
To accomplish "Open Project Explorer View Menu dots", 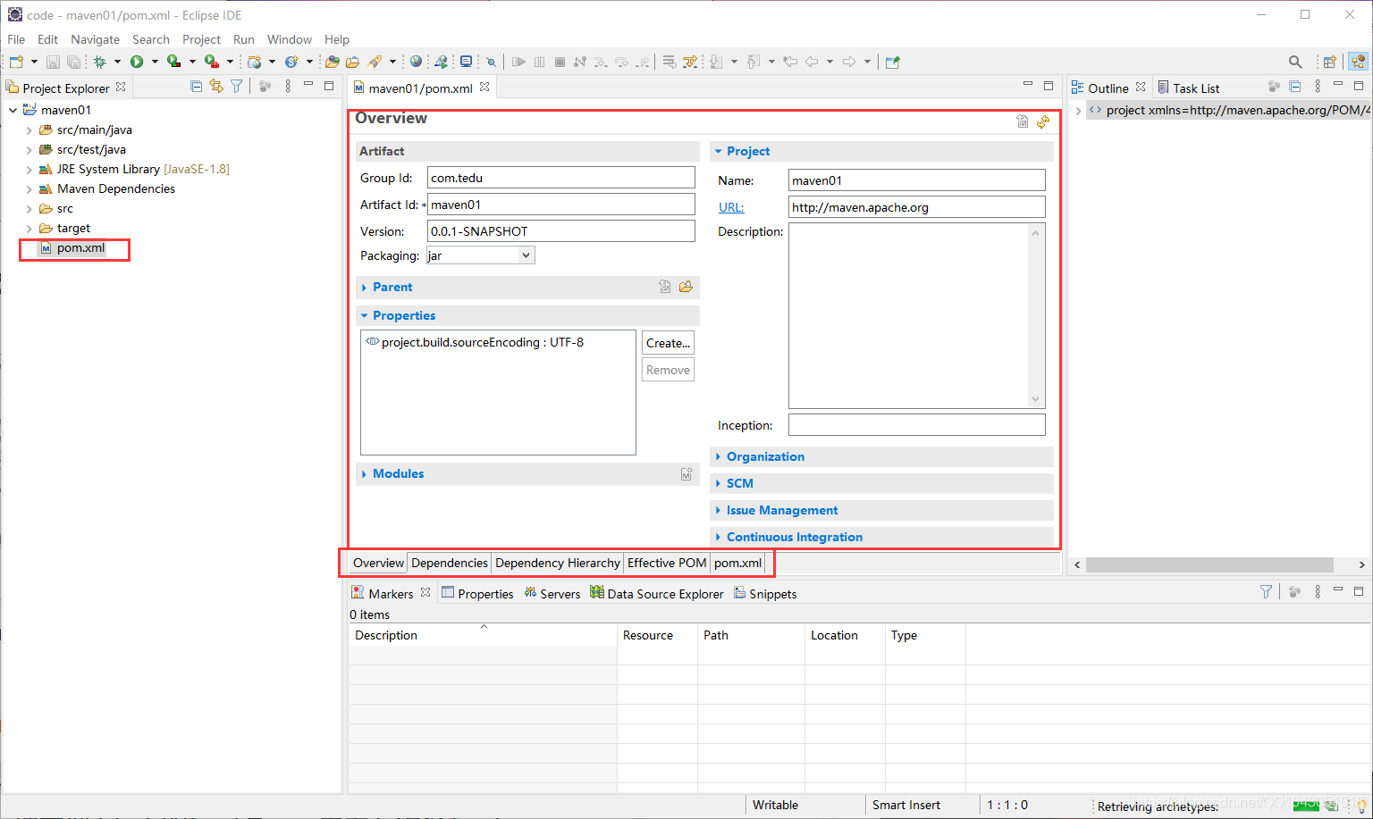I will 288,87.
